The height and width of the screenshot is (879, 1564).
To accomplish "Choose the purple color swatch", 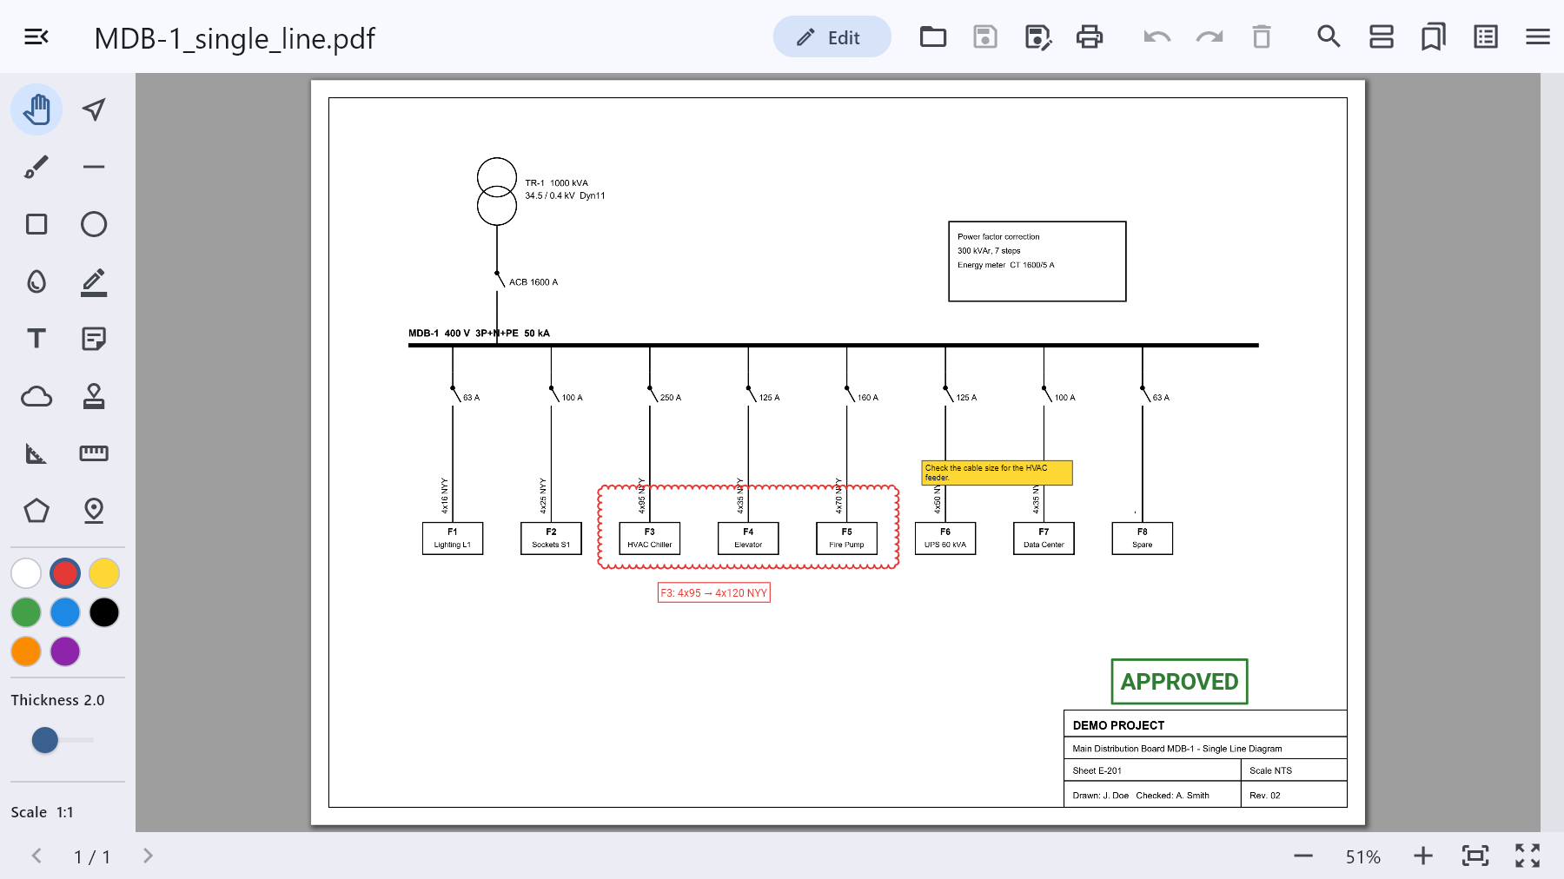I will coord(65,651).
